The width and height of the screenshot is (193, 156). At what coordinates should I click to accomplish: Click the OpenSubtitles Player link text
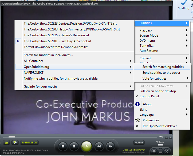134,150
